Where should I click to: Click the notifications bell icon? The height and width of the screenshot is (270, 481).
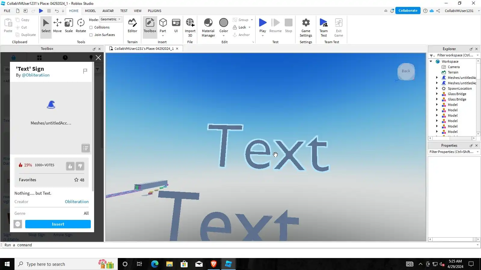[x=392, y=11]
